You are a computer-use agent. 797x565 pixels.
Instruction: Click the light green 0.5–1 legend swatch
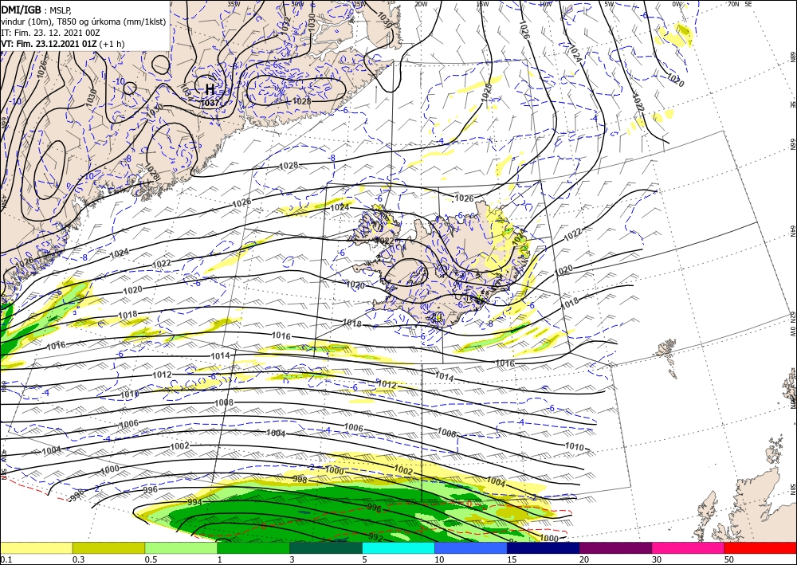coord(181,547)
